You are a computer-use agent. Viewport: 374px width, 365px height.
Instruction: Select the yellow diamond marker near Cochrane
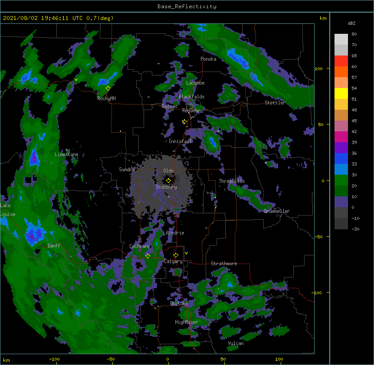coord(148,256)
